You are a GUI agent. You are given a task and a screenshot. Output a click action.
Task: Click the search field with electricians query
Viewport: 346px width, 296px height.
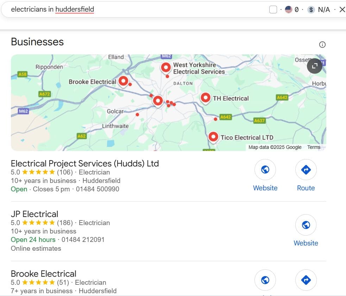[x=106, y=9]
